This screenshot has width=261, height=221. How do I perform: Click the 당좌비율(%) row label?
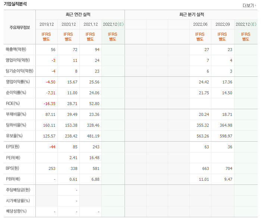point(16,125)
